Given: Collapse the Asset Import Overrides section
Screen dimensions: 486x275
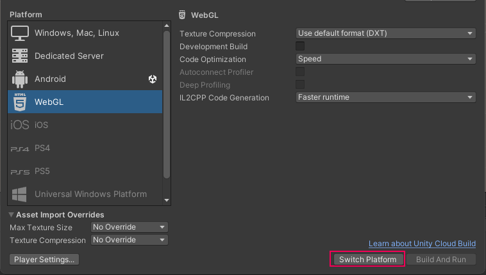Looking at the screenshot, I should (x=11, y=215).
